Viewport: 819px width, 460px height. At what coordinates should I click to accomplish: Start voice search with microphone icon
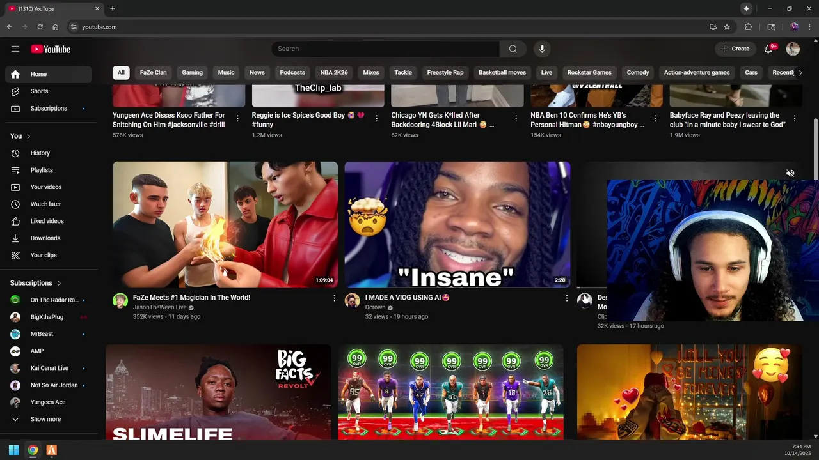pos(542,49)
